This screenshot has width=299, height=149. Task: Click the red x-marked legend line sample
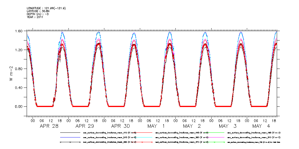143,142
